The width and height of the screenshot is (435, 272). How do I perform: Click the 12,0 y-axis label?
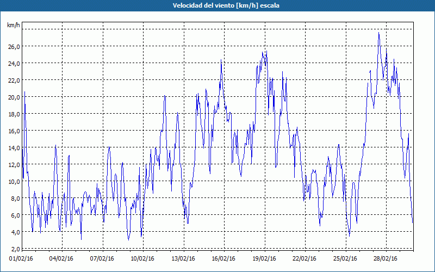click(14, 165)
